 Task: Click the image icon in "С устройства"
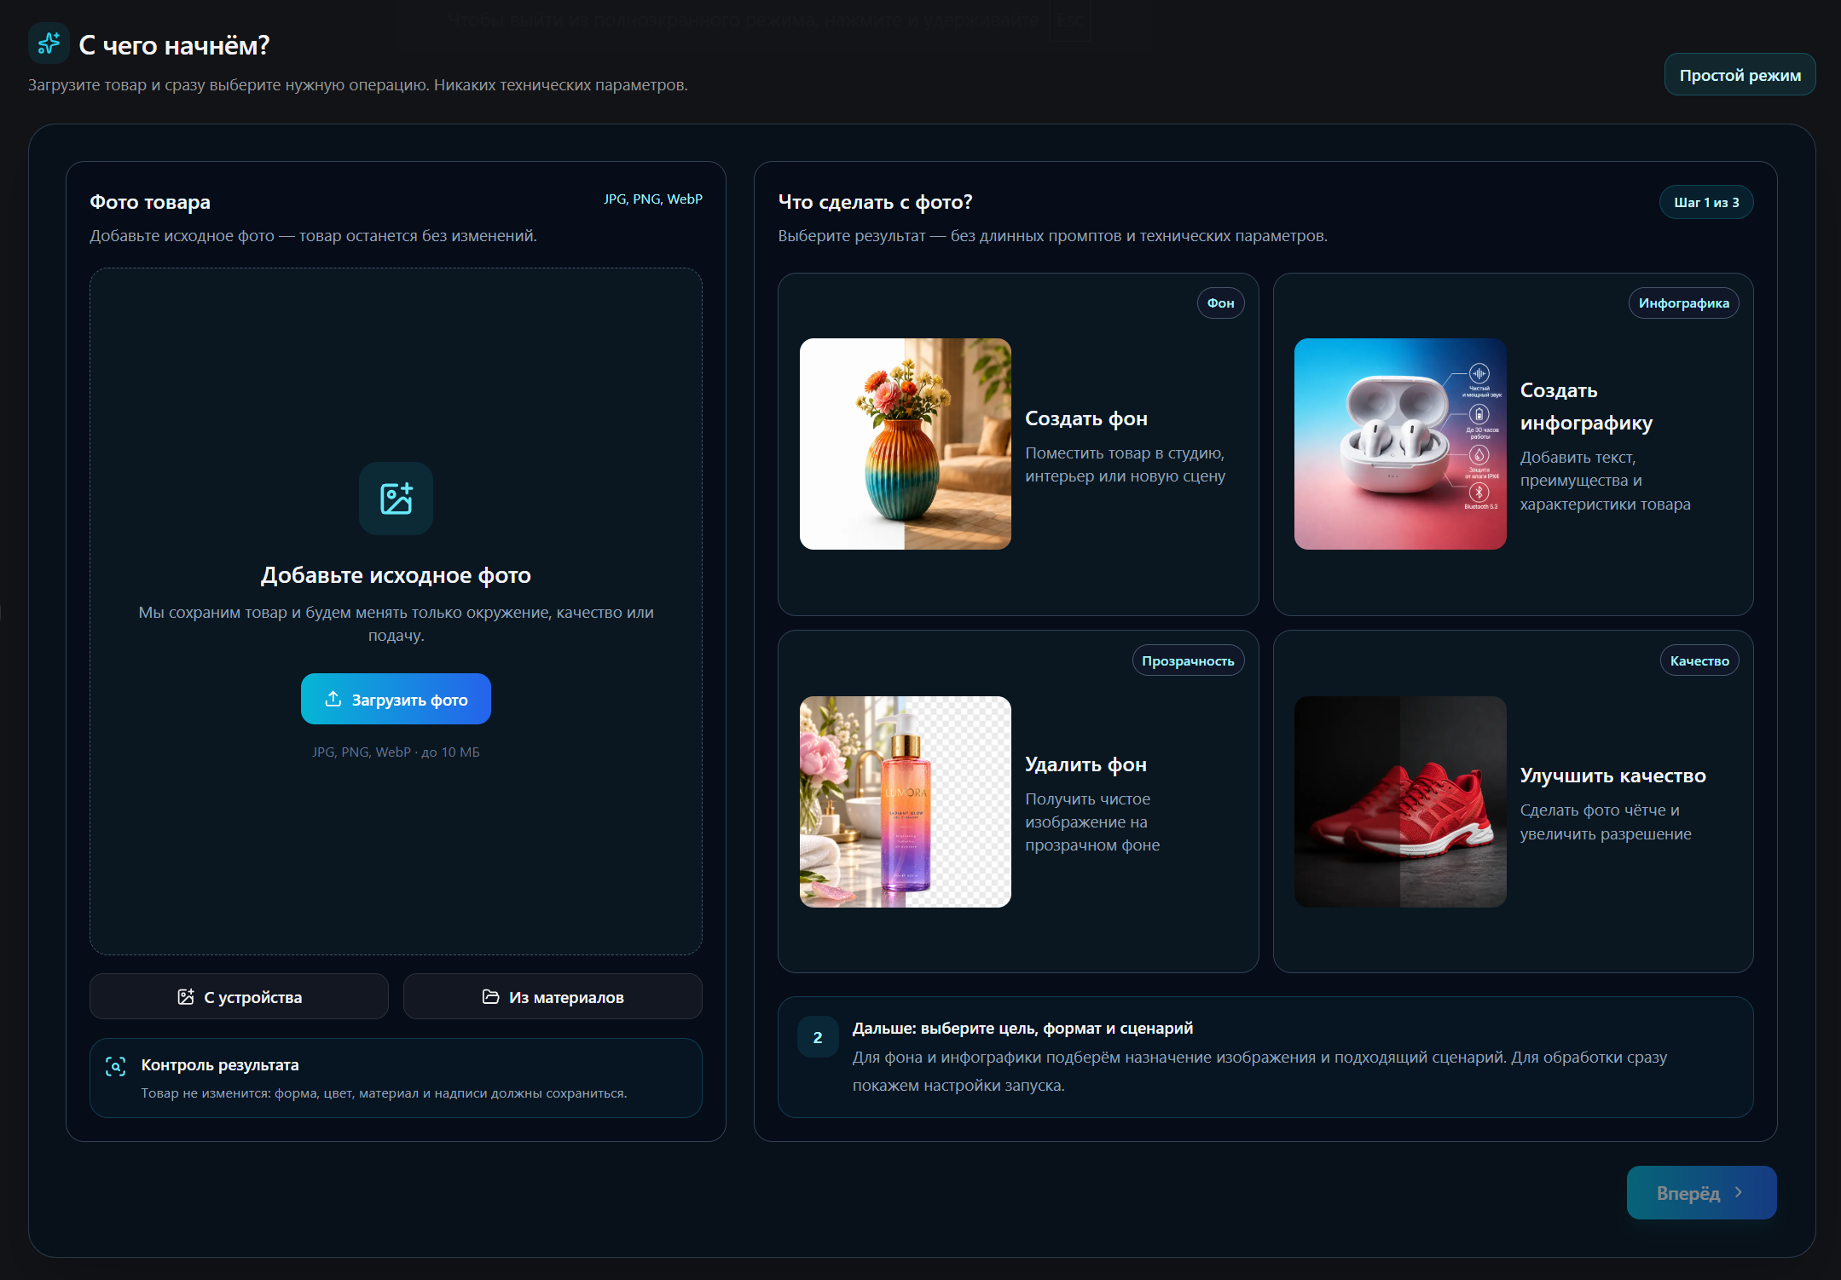click(x=186, y=996)
